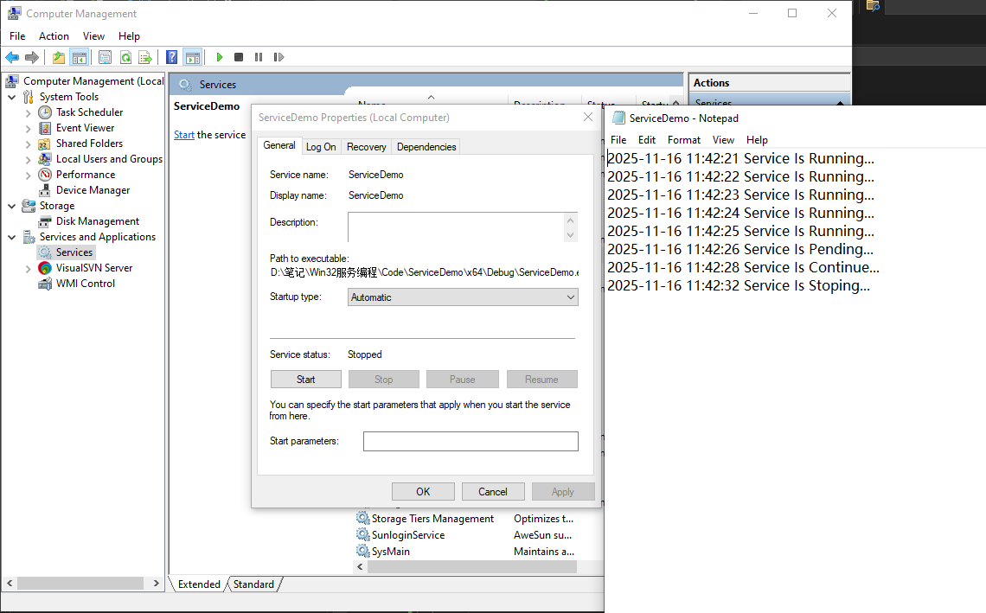The height and width of the screenshot is (613, 986).
Task: Open Disk Management from the tree
Action: (x=98, y=221)
